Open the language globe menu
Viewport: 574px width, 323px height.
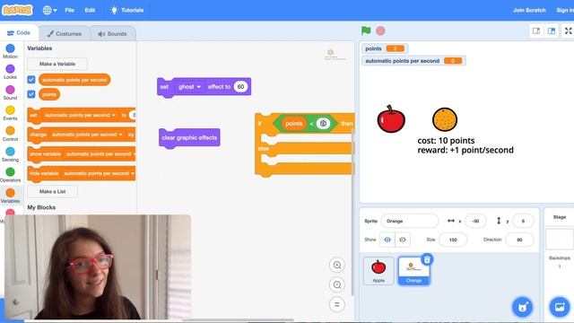pyautogui.click(x=50, y=10)
